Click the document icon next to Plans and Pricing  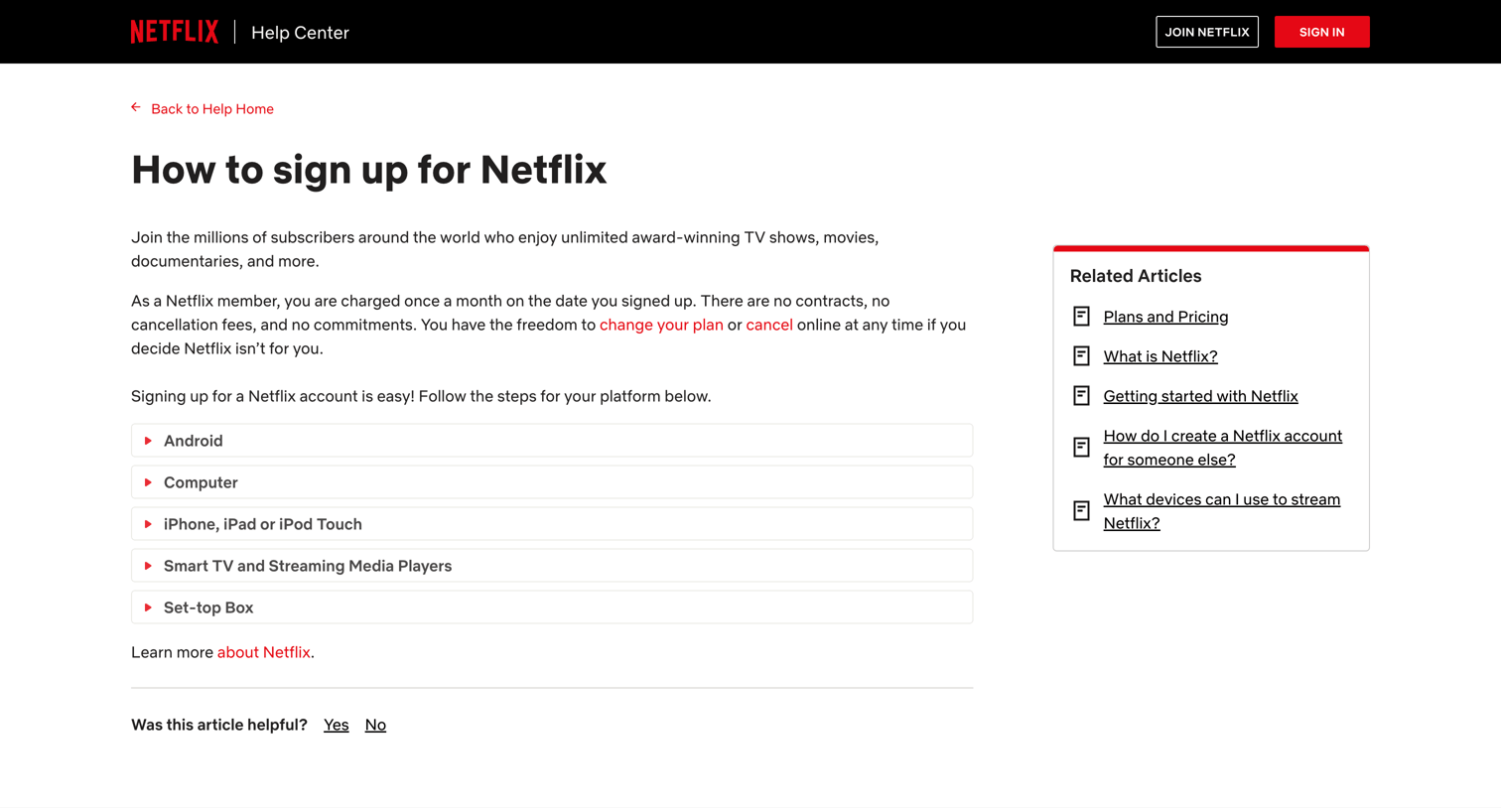tap(1081, 317)
